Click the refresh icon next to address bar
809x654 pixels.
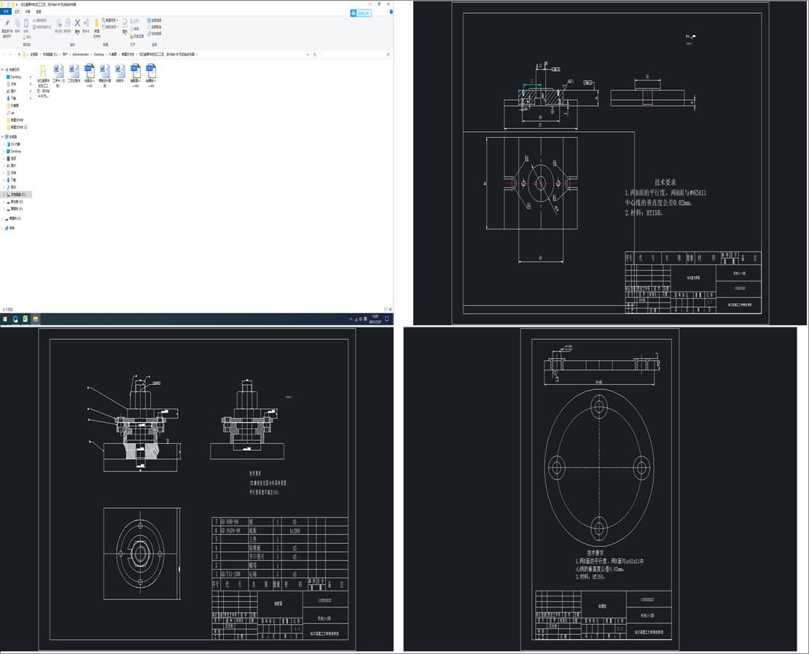click(x=315, y=54)
